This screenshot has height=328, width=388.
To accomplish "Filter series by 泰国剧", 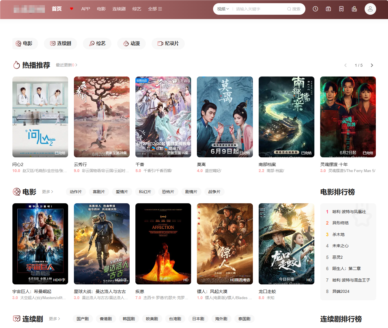I will (244, 319).
